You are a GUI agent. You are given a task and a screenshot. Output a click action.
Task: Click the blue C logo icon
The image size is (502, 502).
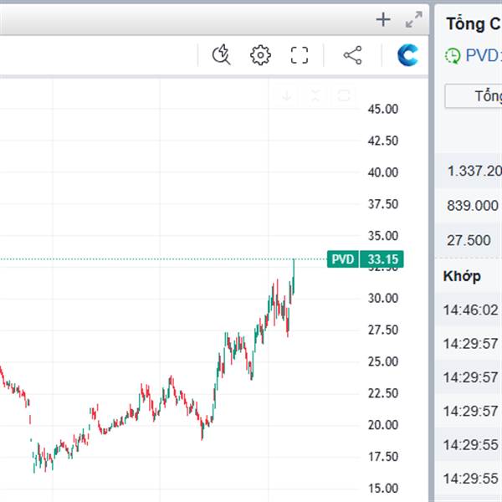409,56
